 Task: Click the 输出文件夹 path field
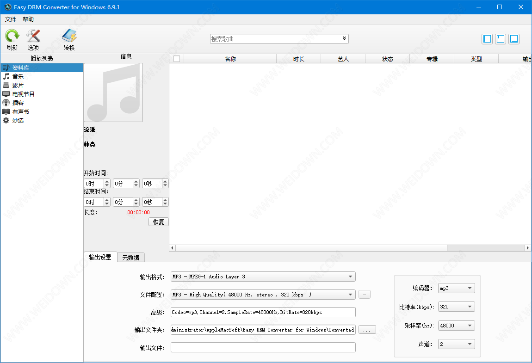263,330
